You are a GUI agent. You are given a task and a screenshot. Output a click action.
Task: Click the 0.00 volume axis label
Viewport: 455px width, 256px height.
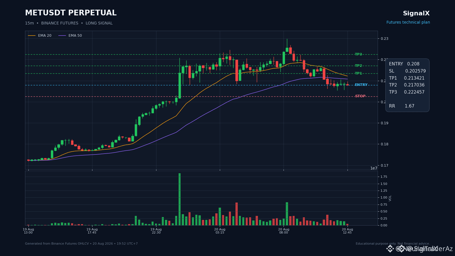pyautogui.click(x=384, y=226)
